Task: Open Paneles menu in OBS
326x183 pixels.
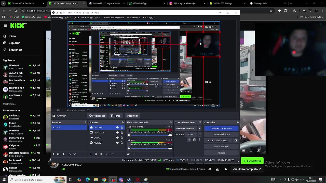Action: 87,18
